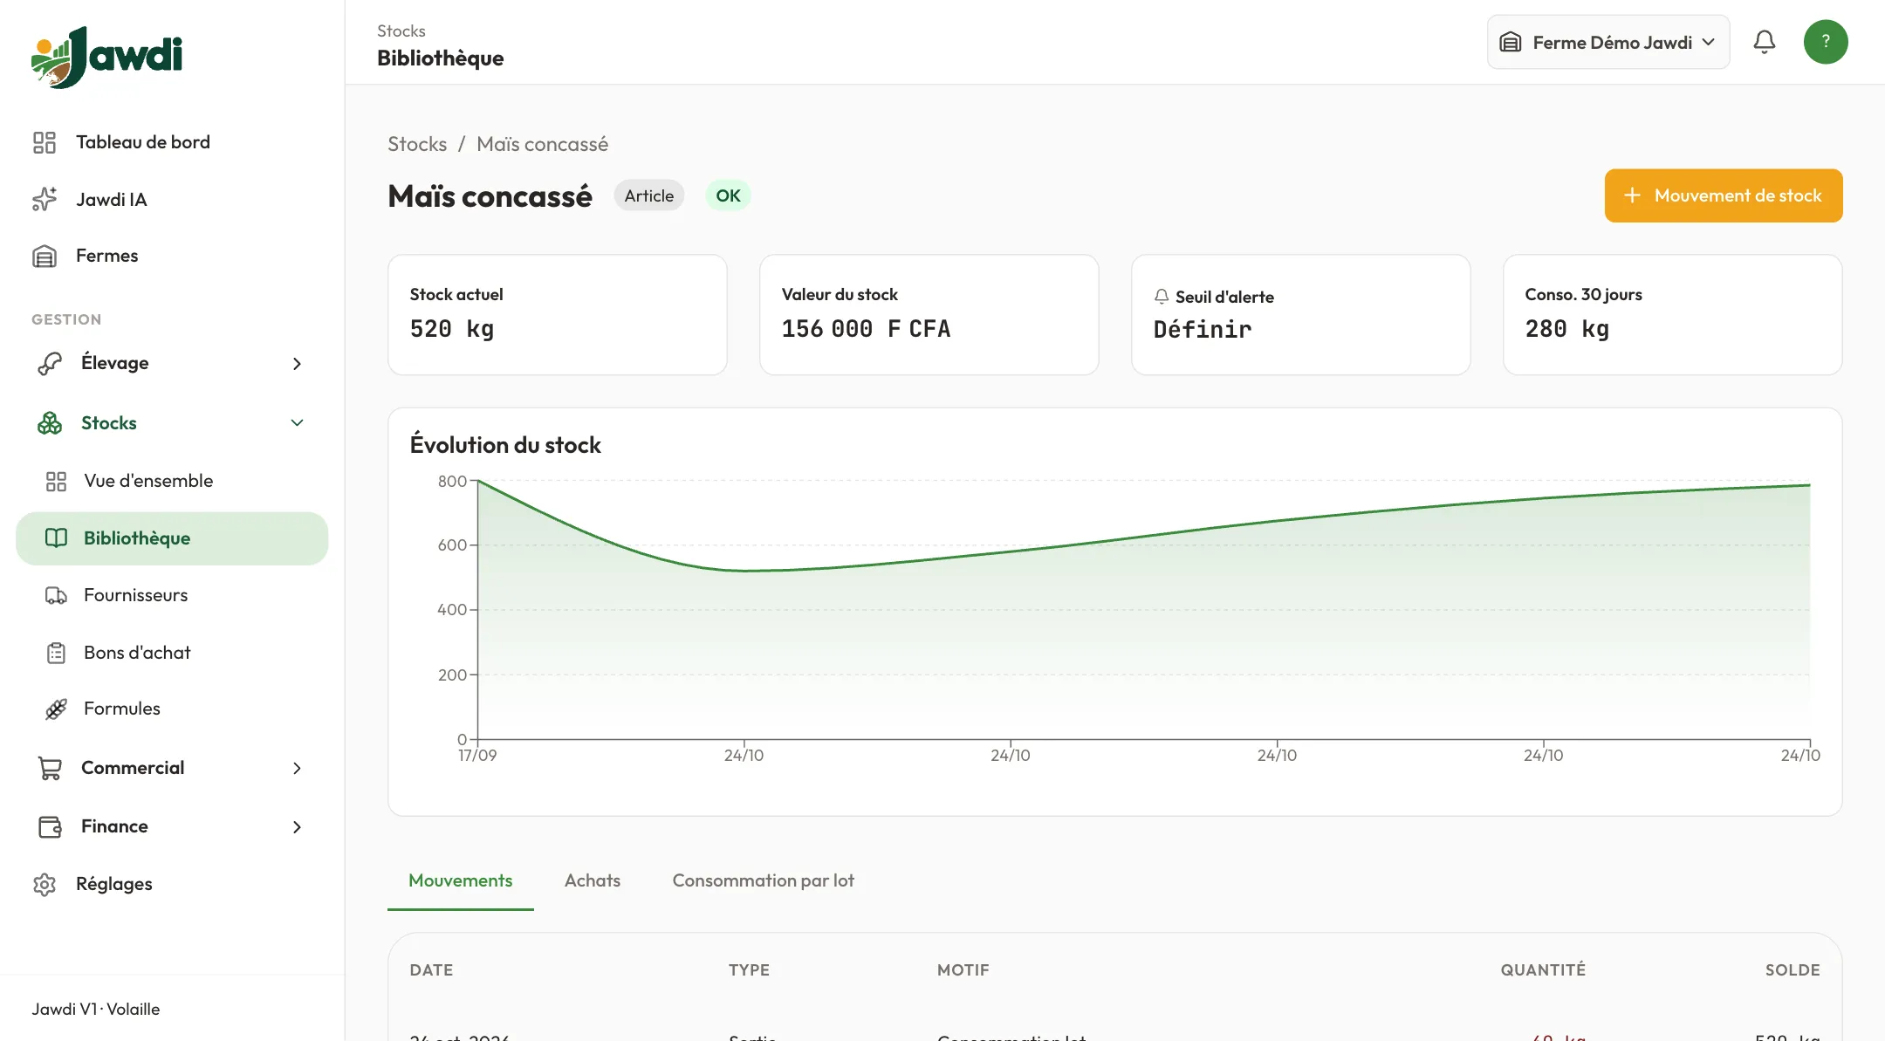Go to Fermes barn icon
This screenshot has height=1041, width=1885.
click(x=45, y=256)
